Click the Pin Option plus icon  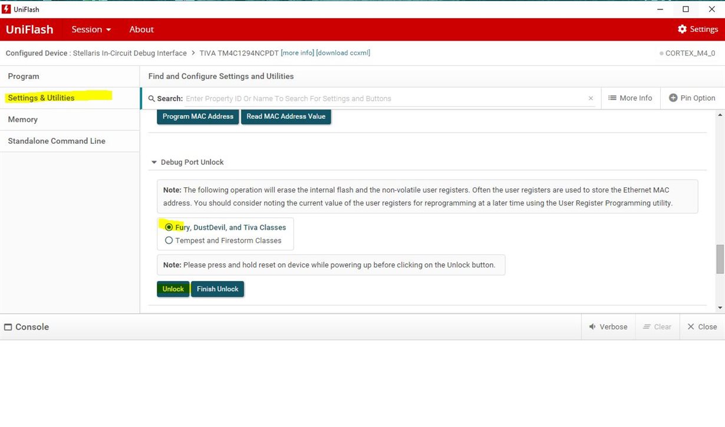pos(673,98)
